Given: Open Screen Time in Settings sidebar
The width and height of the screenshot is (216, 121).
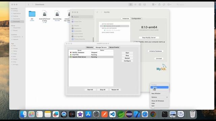Looking at the screenshot, I should 78,22.
